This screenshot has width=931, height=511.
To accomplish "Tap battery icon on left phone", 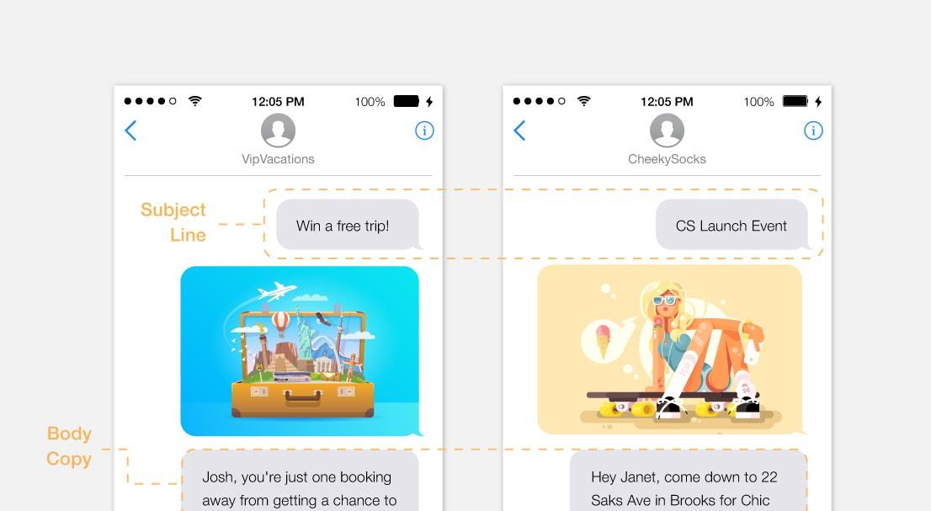I will coord(407,101).
